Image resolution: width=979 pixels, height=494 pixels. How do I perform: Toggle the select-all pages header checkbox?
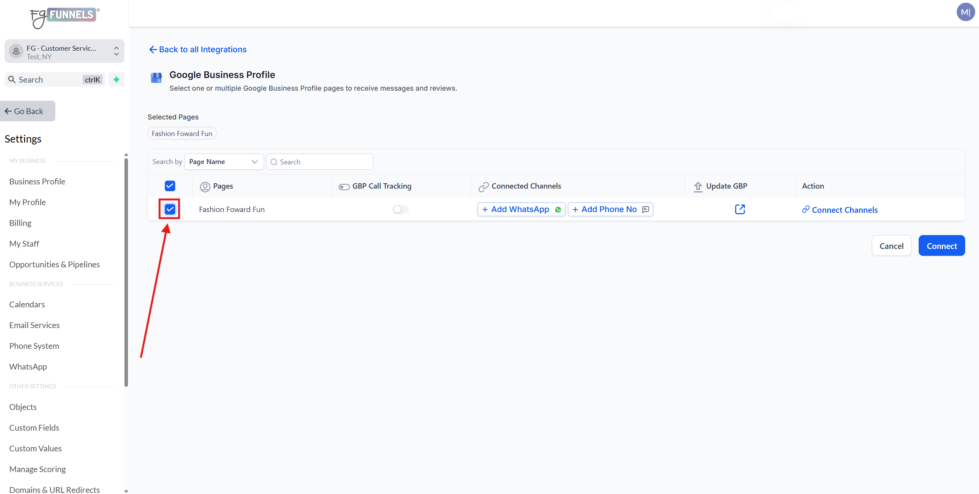pos(170,186)
